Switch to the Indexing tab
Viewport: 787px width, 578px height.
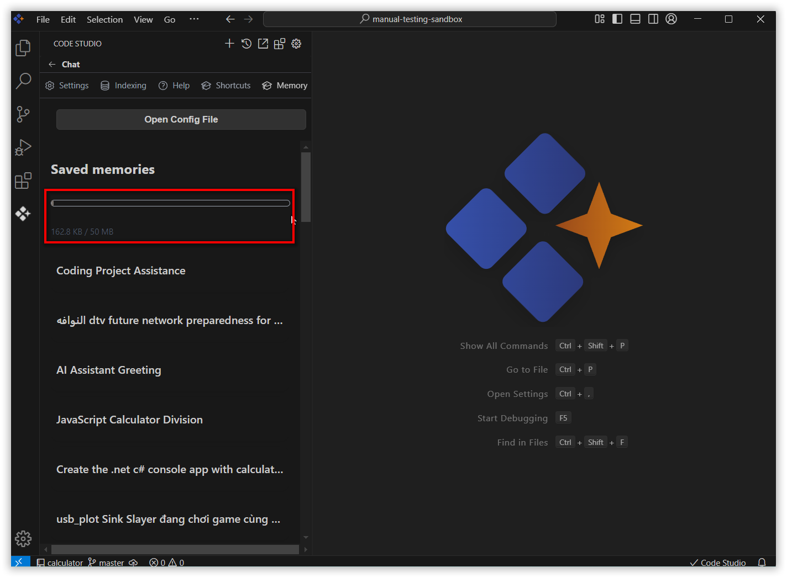tap(123, 86)
